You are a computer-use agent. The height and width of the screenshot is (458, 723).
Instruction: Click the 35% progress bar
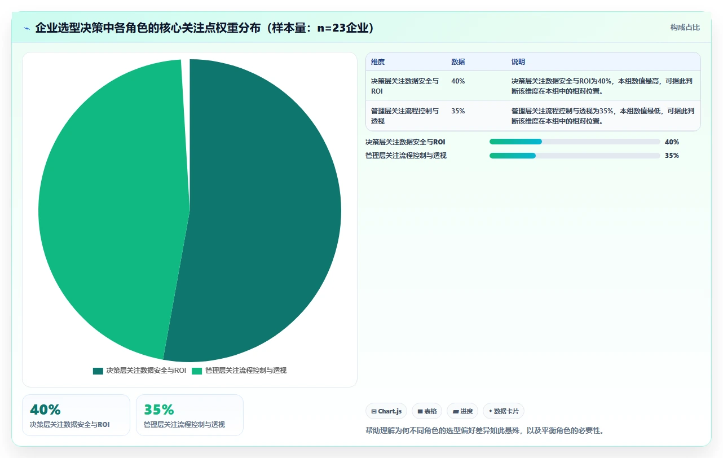(x=575, y=156)
